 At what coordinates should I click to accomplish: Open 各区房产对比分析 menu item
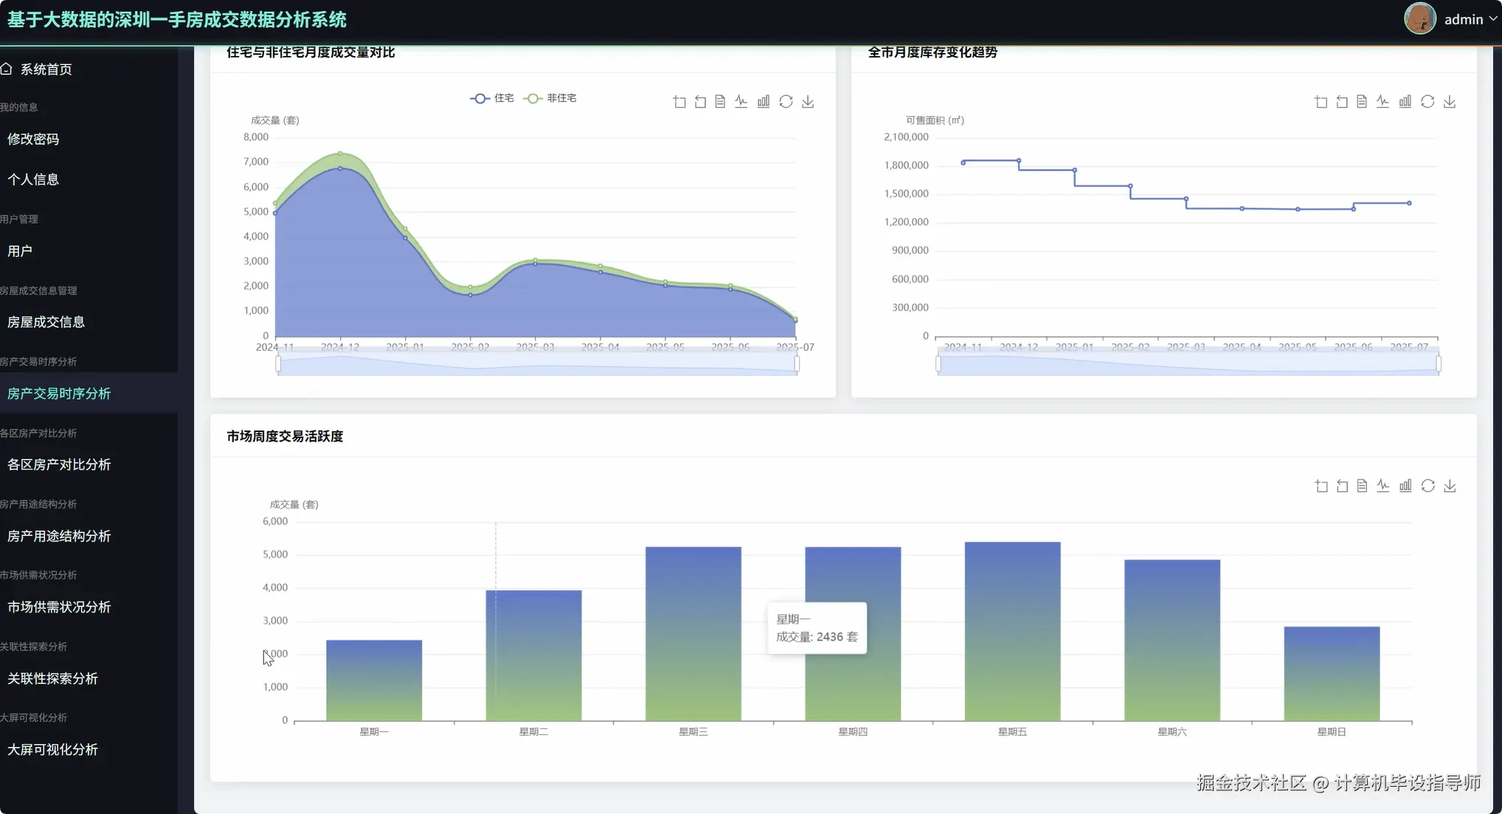pyautogui.click(x=59, y=465)
